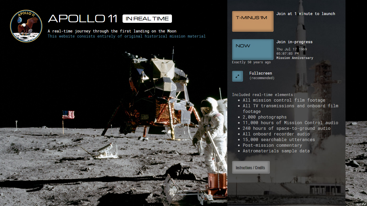Click "All mission control film footage" list item

pyautogui.click(x=284, y=100)
